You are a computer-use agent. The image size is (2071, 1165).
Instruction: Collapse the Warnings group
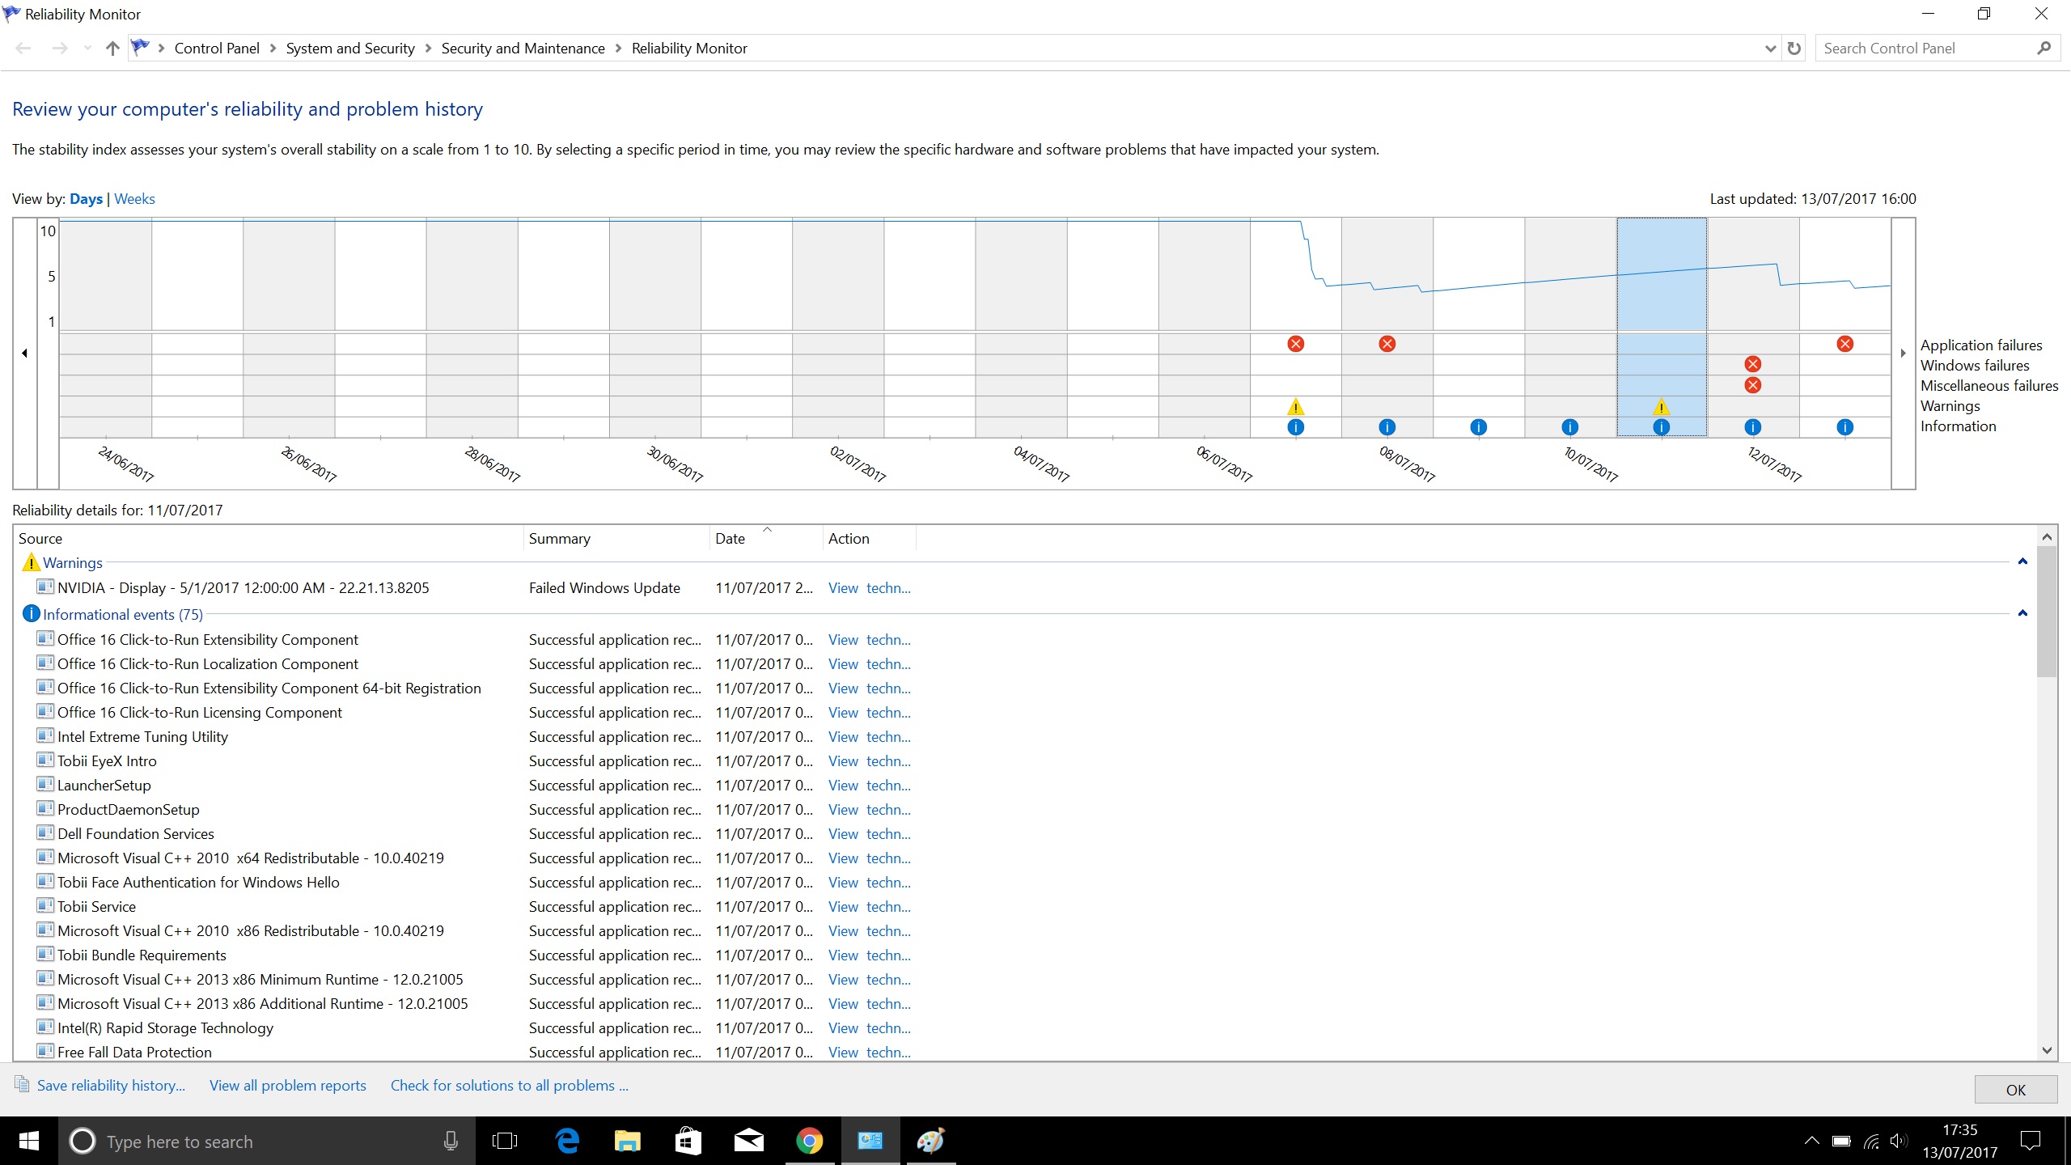2022,561
